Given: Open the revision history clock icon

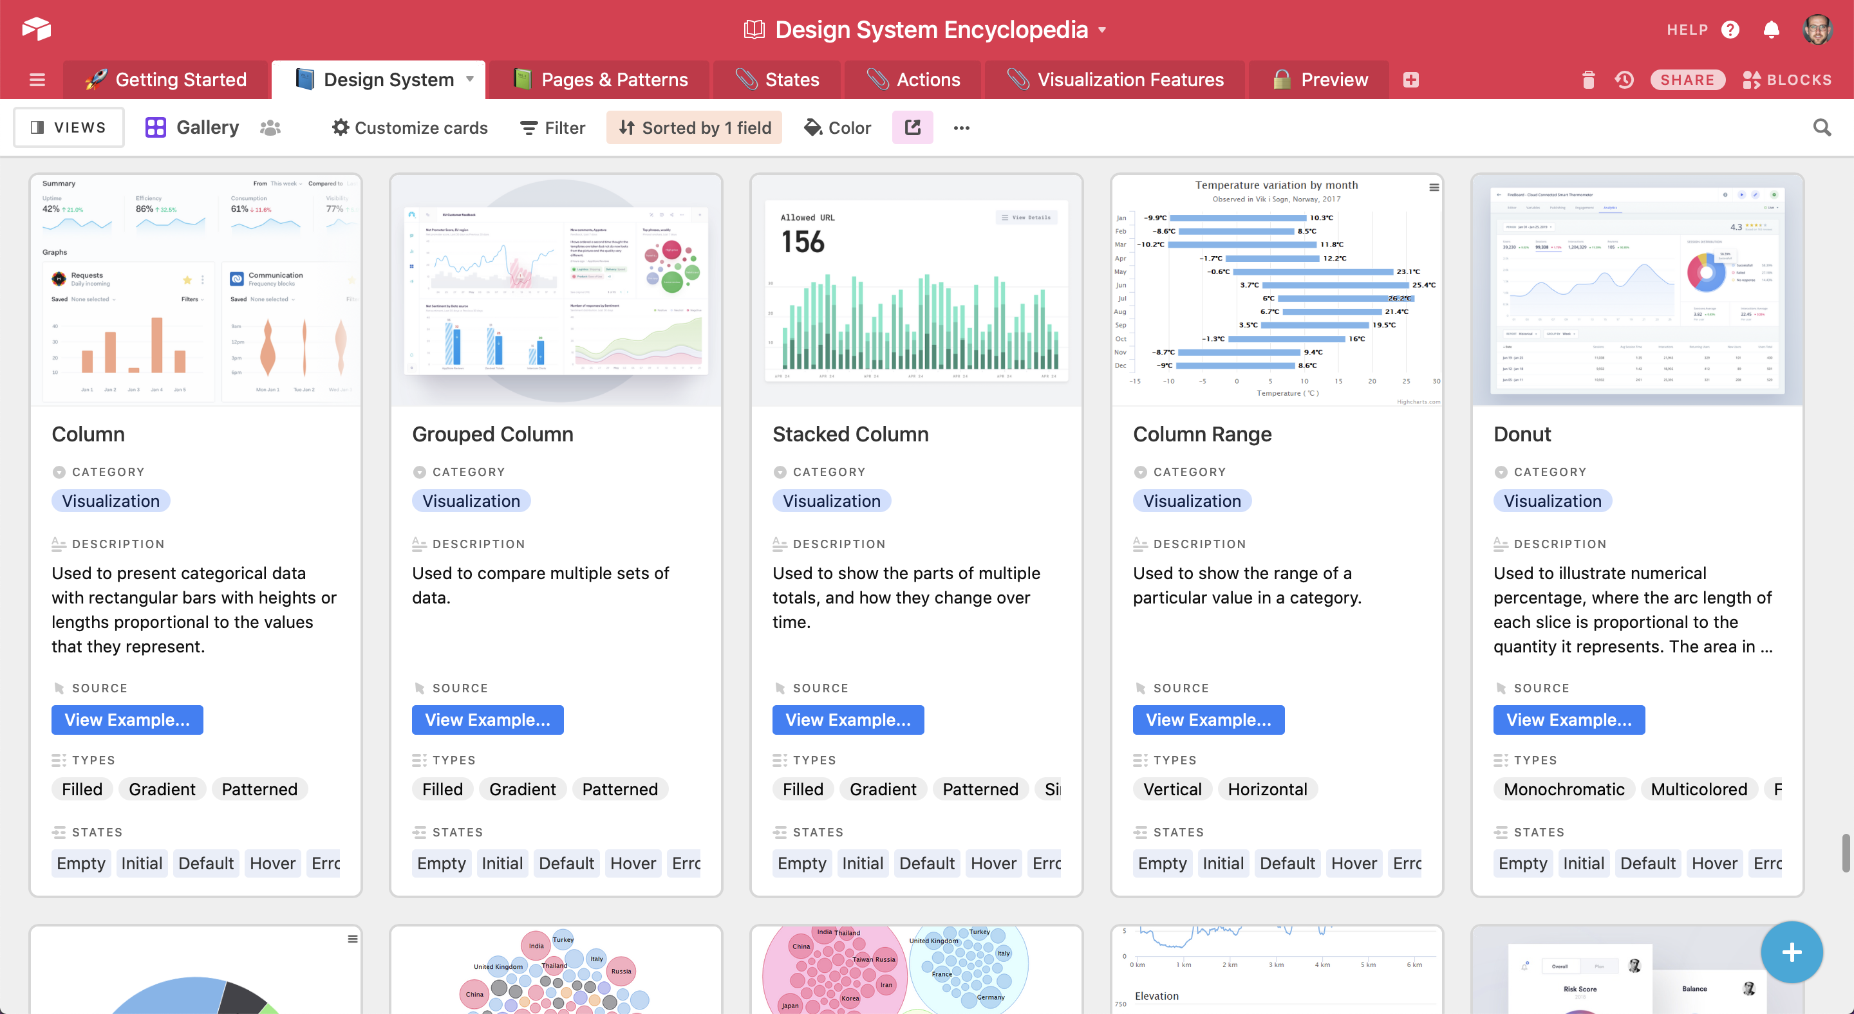Looking at the screenshot, I should coord(1624,80).
